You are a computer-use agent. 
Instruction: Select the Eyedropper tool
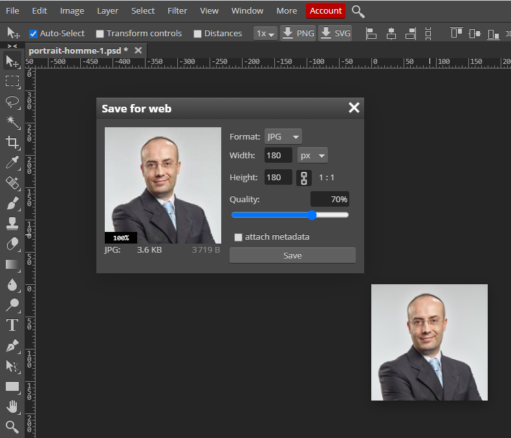12,163
